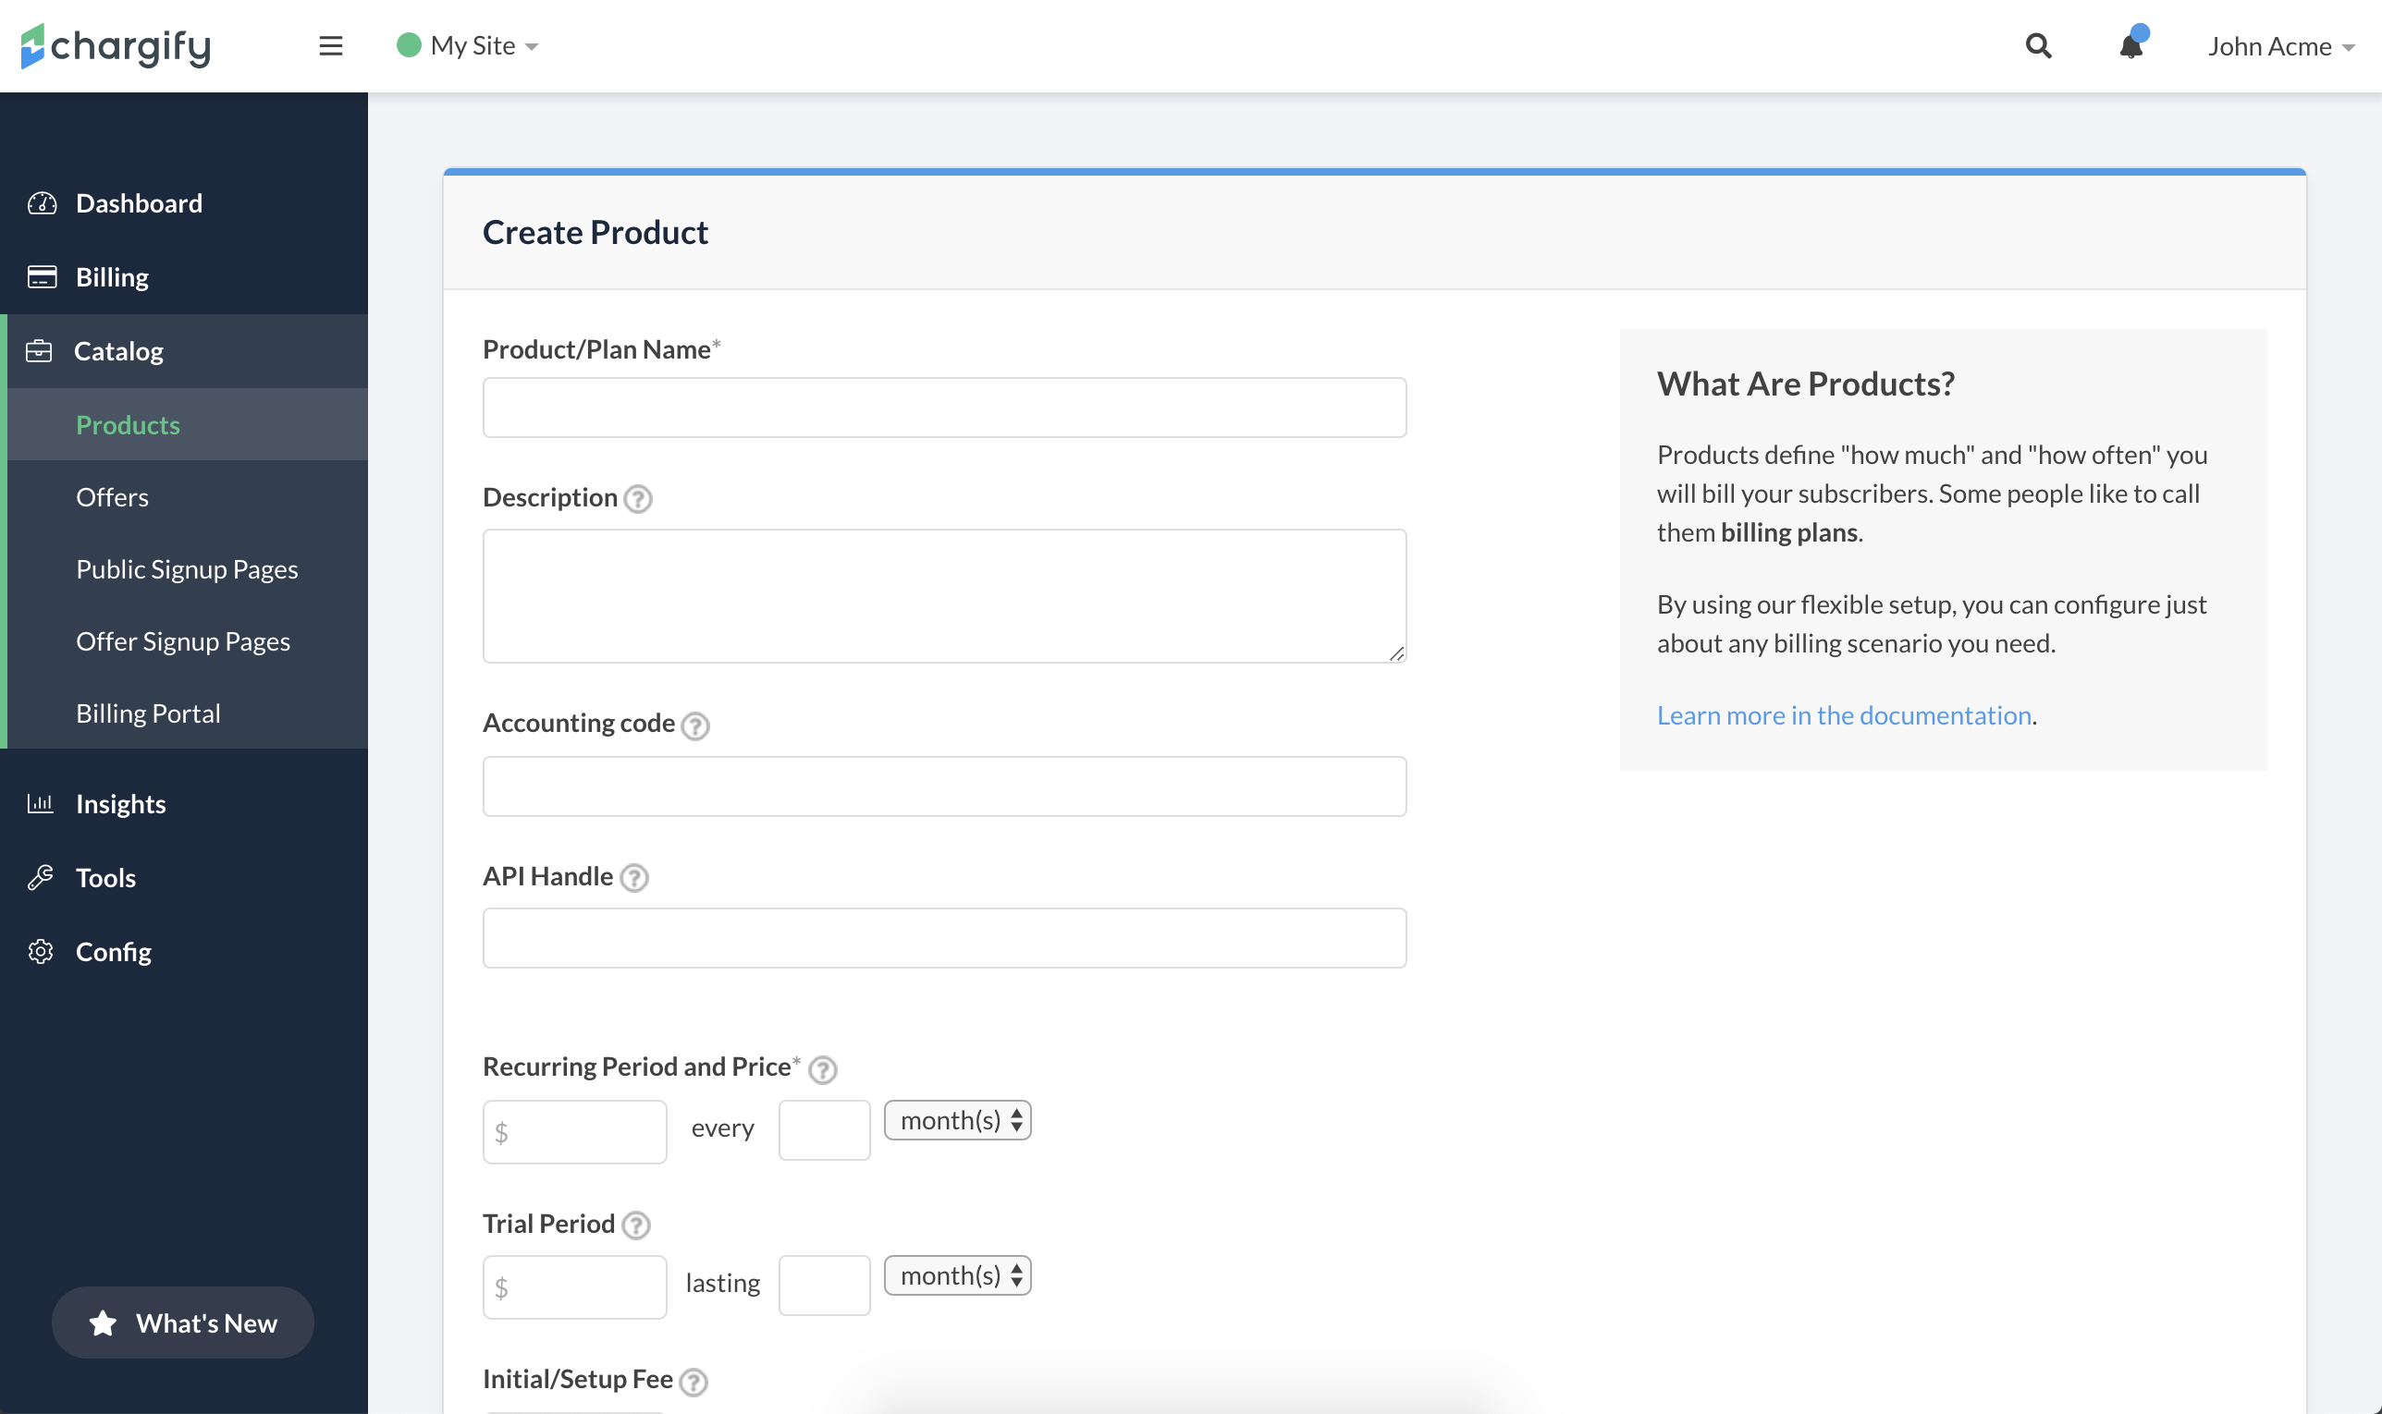Open the recurring period month(s) selector
Image resolution: width=2382 pixels, height=1414 pixels.
(x=957, y=1119)
